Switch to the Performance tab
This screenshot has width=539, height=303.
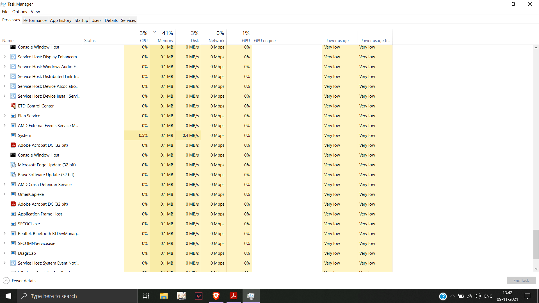click(x=35, y=20)
